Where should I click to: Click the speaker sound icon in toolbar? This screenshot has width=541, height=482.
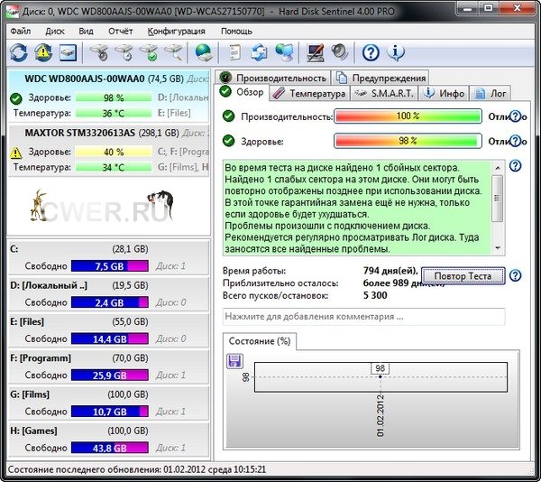click(x=340, y=52)
